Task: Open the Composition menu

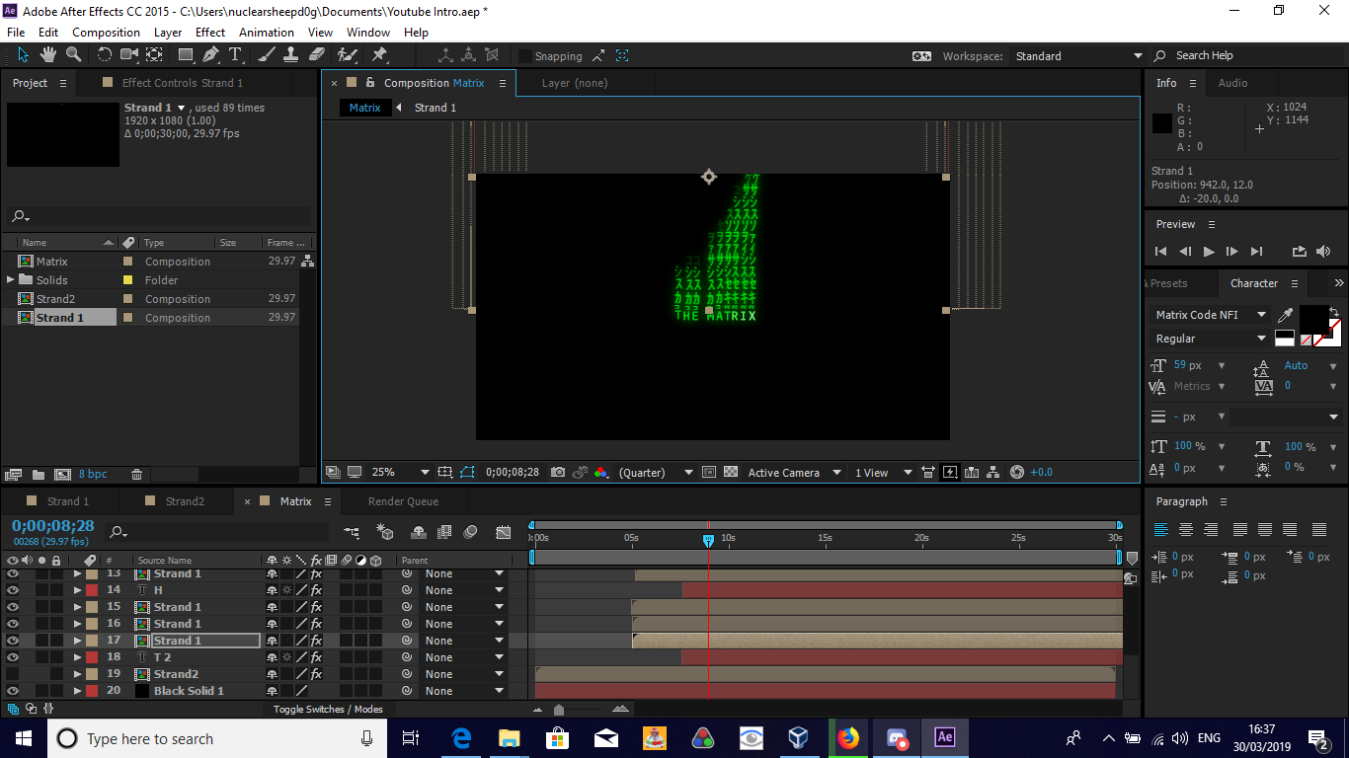Action: pyautogui.click(x=106, y=33)
